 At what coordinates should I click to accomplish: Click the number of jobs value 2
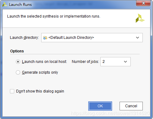coord(103,62)
